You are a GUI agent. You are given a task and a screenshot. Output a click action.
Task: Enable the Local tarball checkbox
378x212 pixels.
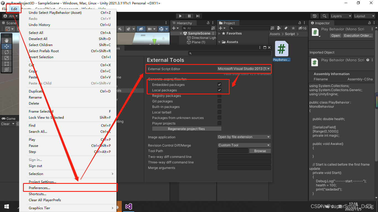coord(219,112)
